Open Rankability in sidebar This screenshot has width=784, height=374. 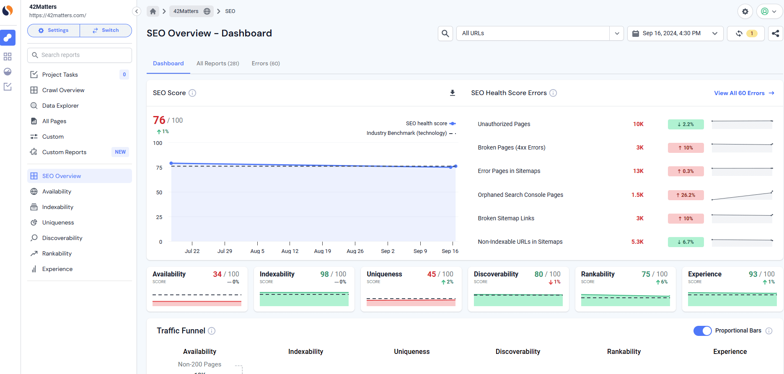click(x=80, y=253)
